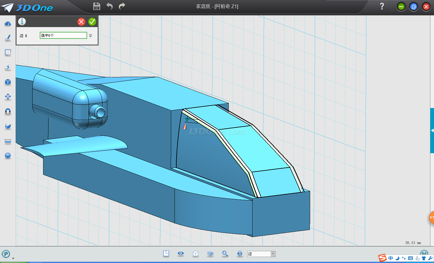434x263 pixels.
Task: Toggle the shaded solid display mode
Action: coord(210,254)
